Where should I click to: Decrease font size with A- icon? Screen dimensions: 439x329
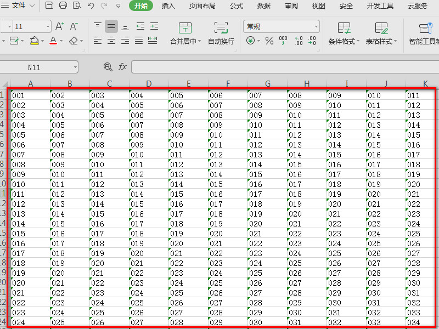click(x=74, y=26)
